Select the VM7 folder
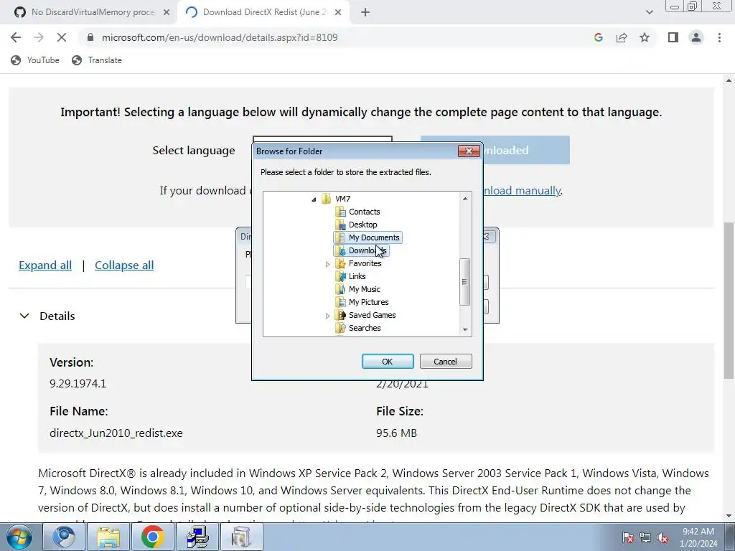735x551 pixels. (x=342, y=199)
